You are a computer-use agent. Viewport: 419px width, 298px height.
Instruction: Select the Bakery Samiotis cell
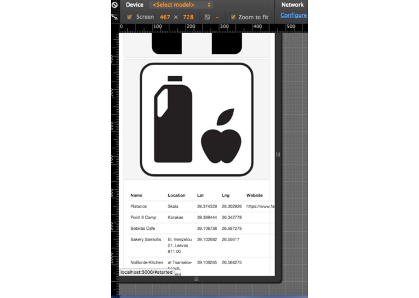pyautogui.click(x=146, y=239)
